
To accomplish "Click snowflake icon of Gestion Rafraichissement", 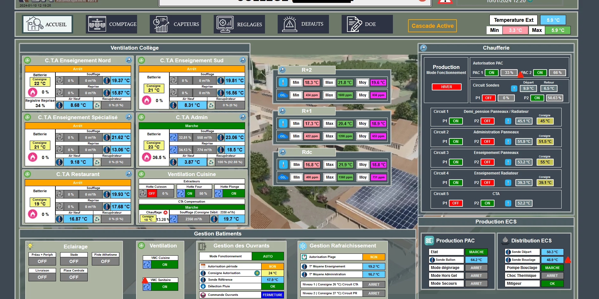I will point(303,246).
